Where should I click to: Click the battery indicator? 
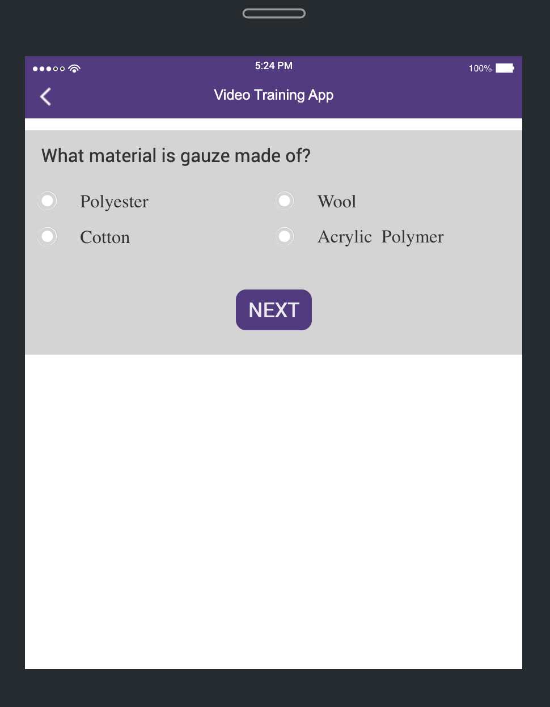(x=505, y=67)
